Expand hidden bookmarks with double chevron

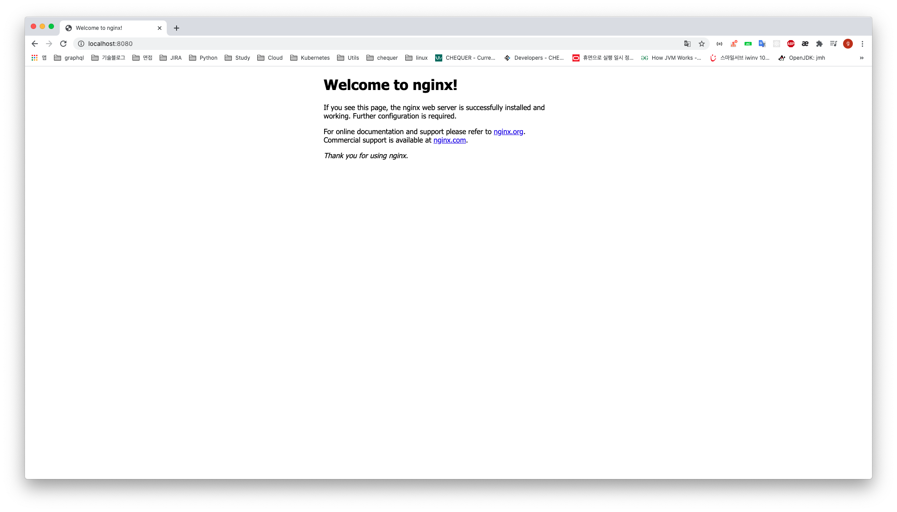pyautogui.click(x=861, y=58)
